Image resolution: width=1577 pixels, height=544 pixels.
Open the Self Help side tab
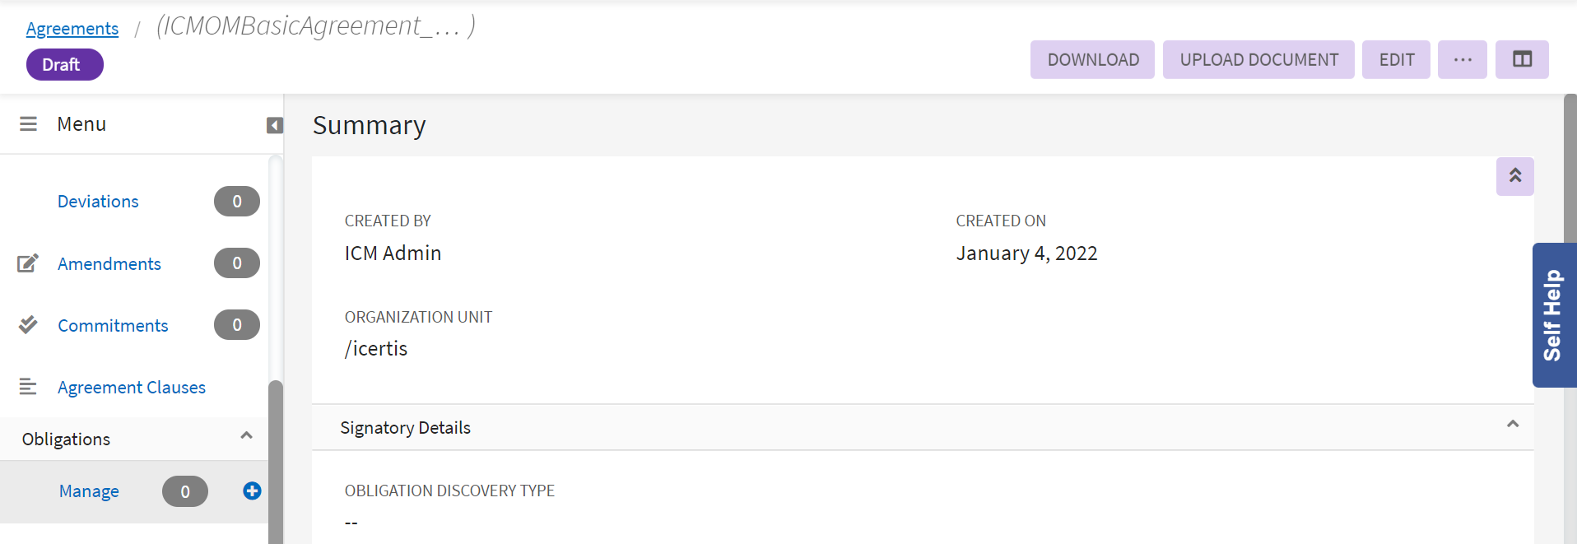coord(1553,315)
